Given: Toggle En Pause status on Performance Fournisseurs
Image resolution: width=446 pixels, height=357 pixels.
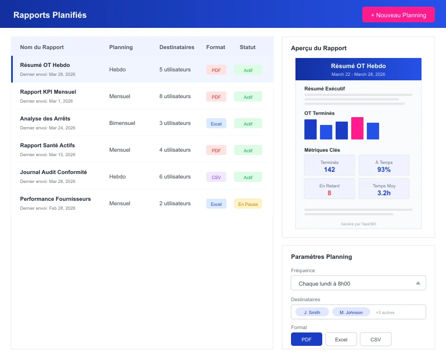Looking at the screenshot, I should click(x=248, y=204).
